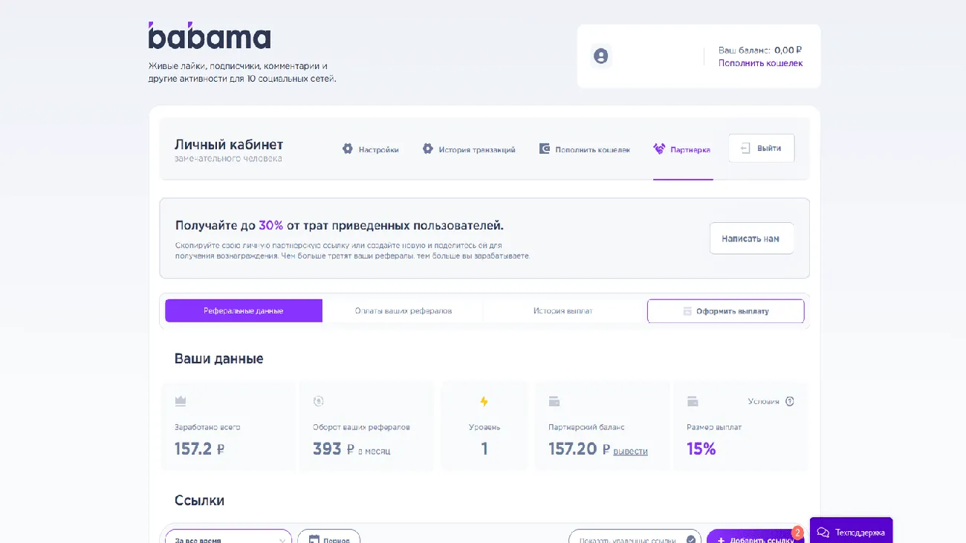Click the card icon above Размер выплат
This screenshot has width=966, height=543.
point(693,402)
